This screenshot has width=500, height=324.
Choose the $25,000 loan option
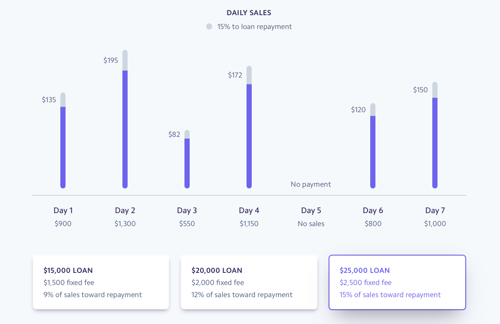(397, 282)
